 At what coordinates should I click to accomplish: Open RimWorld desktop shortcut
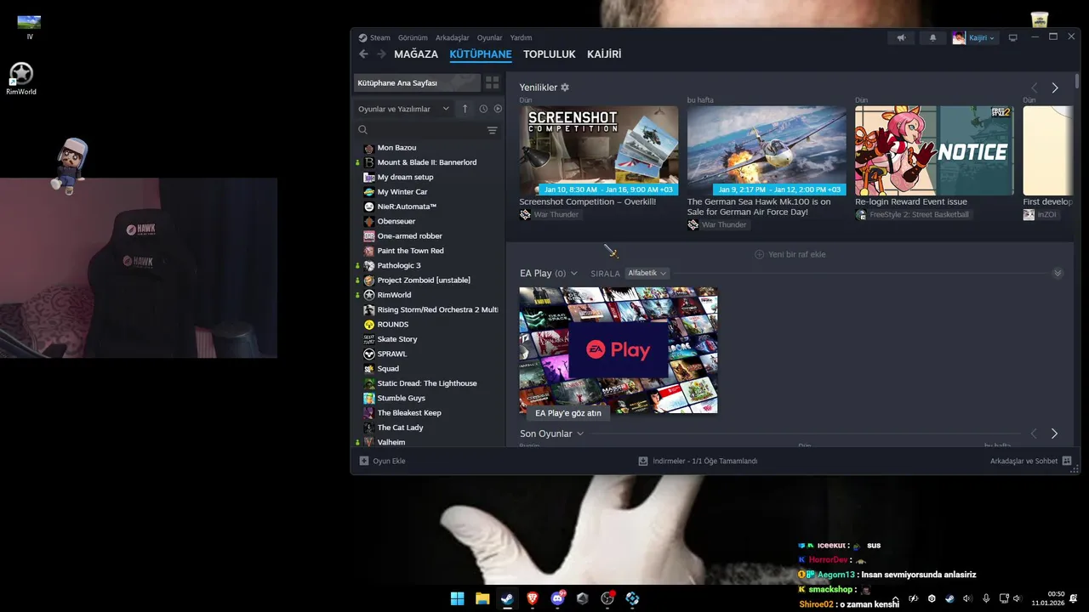click(x=21, y=78)
